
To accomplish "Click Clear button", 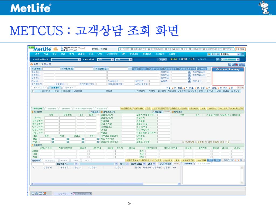I will pos(143,69).
